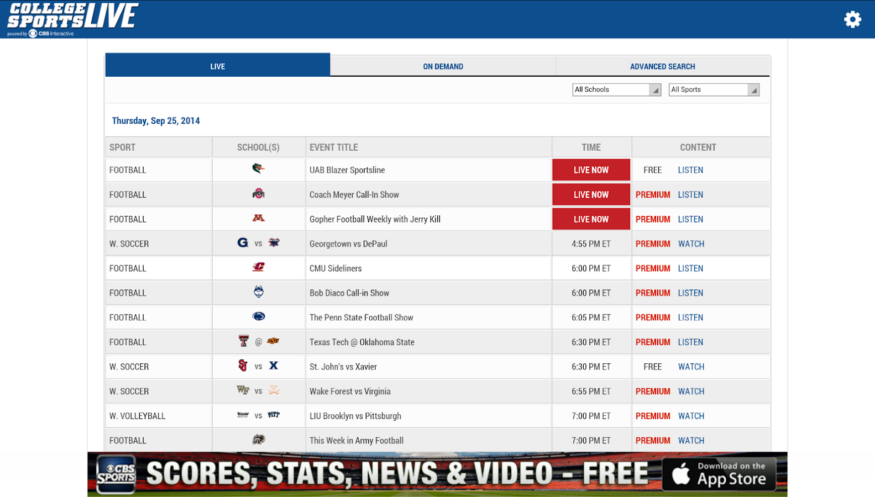Switch to the ON DEMAND tab

pyautogui.click(x=443, y=66)
